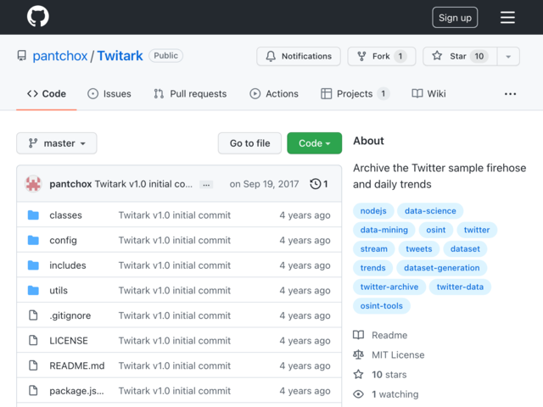Open commit message link in classes row

click(x=175, y=215)
